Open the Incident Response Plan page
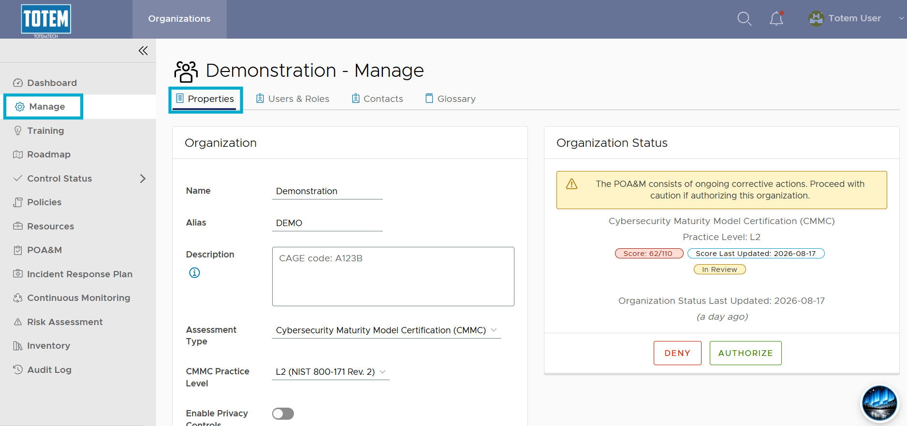This screenshot has height=426, width=907. click(x=78, y=274)
